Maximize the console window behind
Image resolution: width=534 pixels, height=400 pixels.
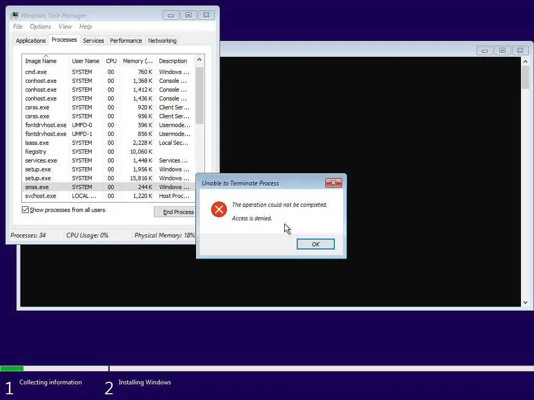[502, 51]
